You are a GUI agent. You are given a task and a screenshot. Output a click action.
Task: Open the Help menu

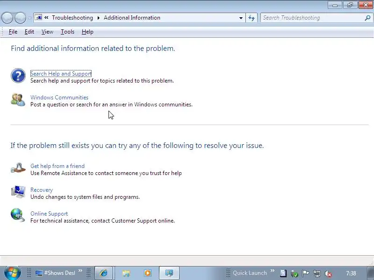pyautogui.click(x=87, y=32)
